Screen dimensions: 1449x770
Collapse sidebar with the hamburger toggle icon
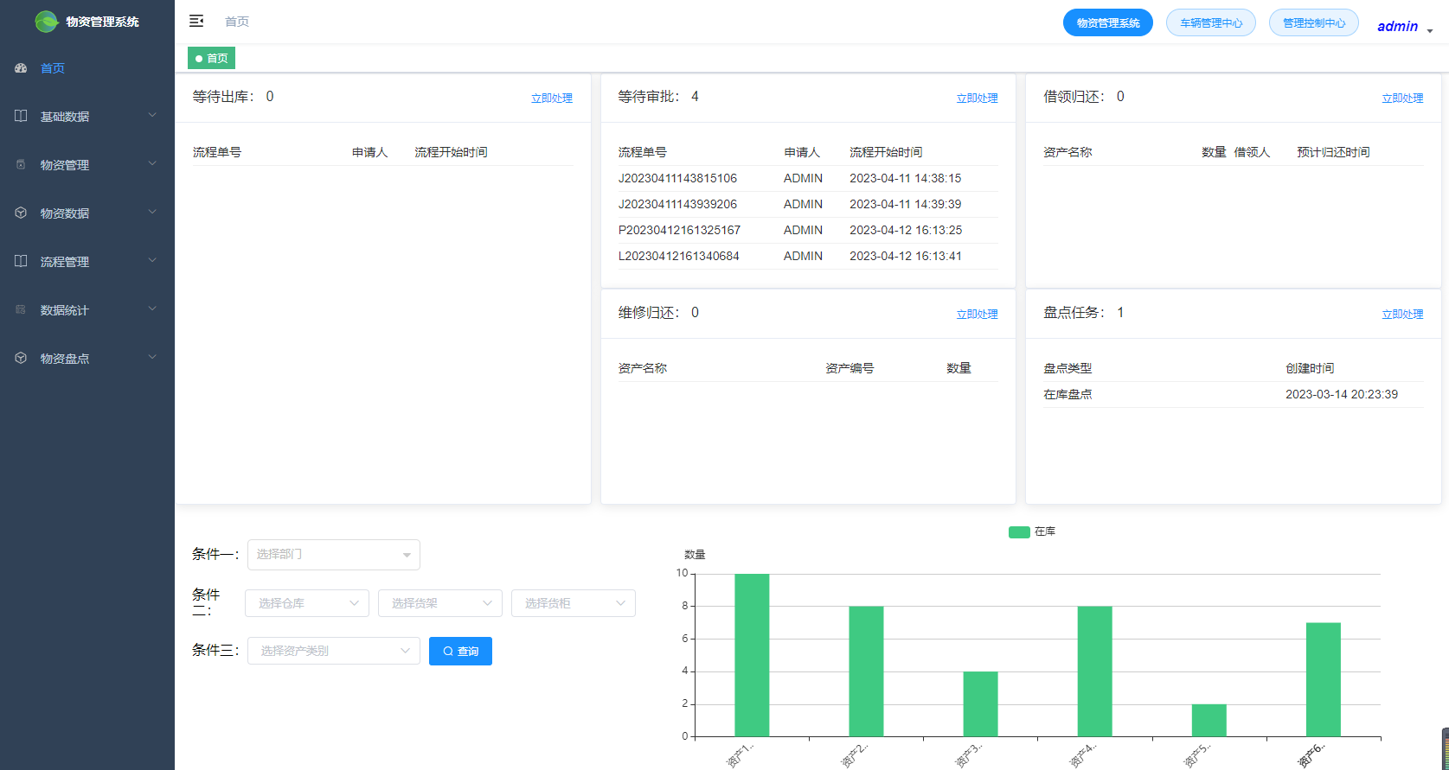[196, 21]
